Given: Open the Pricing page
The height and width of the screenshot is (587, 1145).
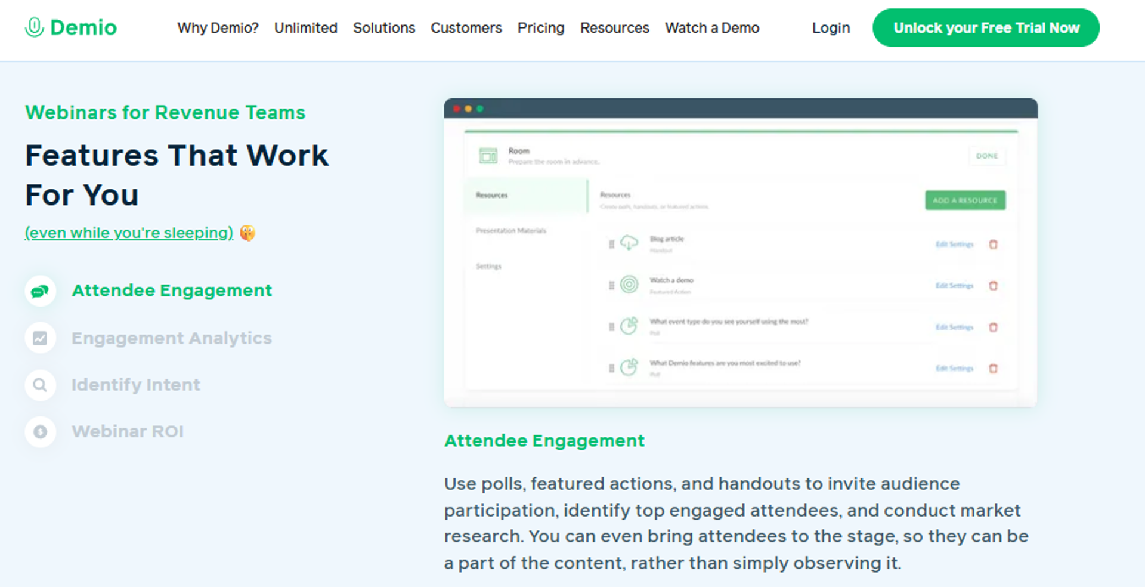Looking at the screenshot, I should 541,28.
